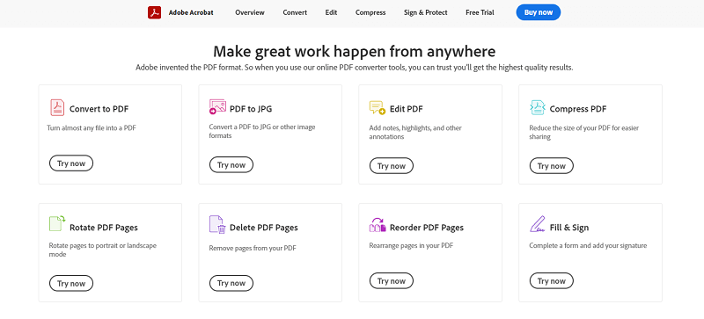Click the Reorder PDF Pages icon

coord(378,225)
